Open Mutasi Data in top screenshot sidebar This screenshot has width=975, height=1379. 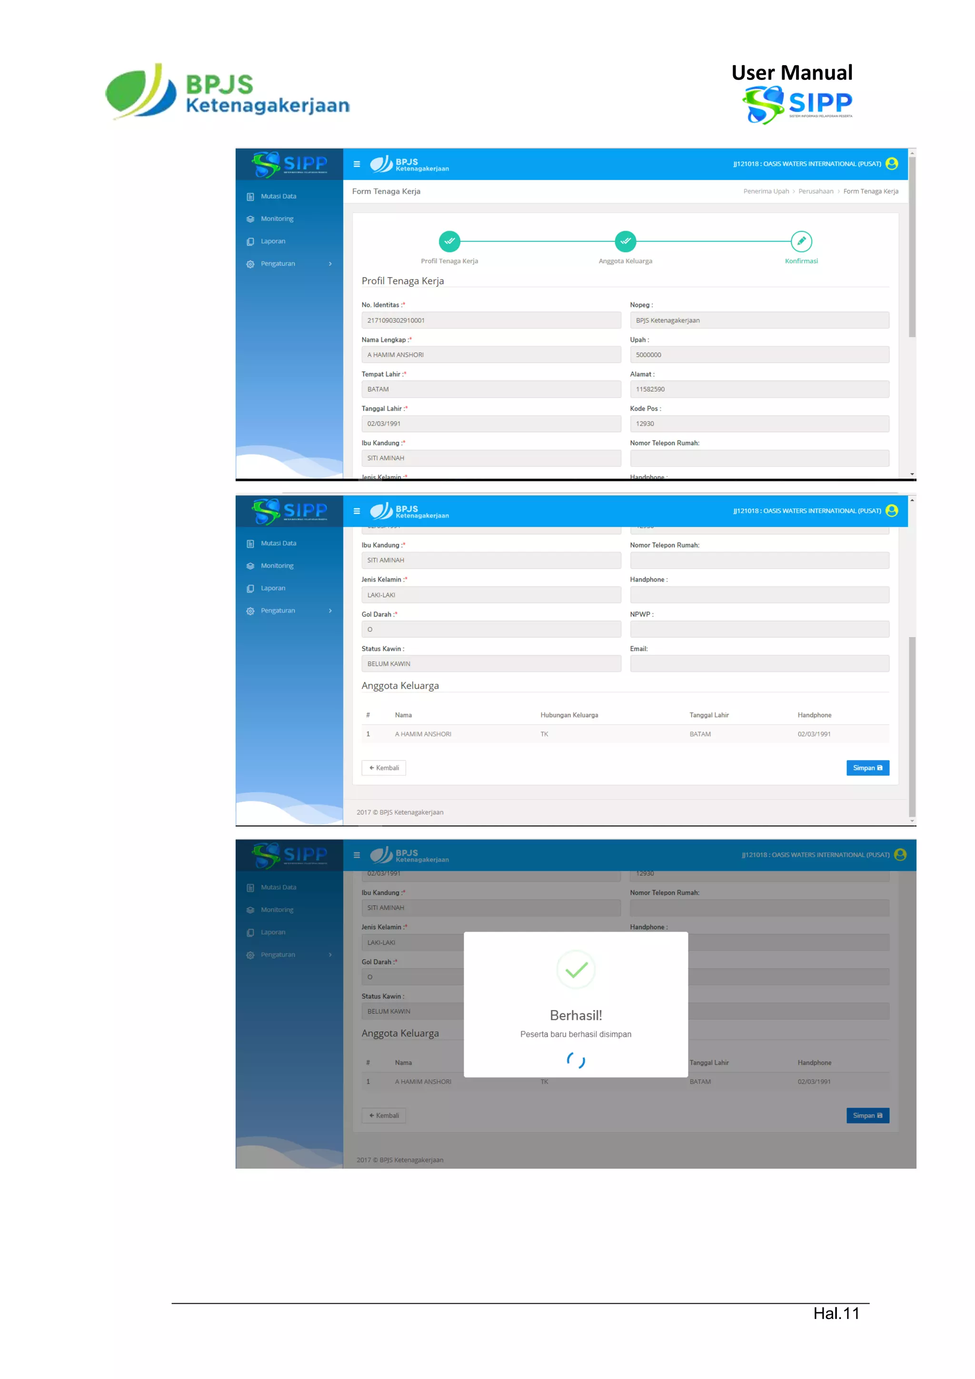(278, 196)
